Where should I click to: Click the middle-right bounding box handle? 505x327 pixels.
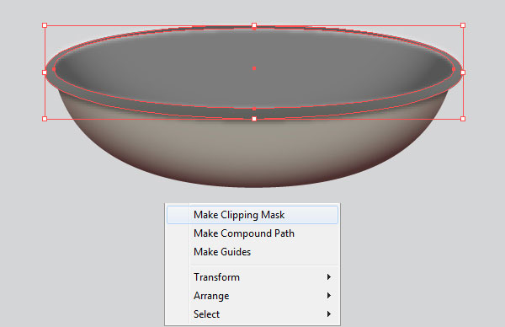click(x=463, y=72)
